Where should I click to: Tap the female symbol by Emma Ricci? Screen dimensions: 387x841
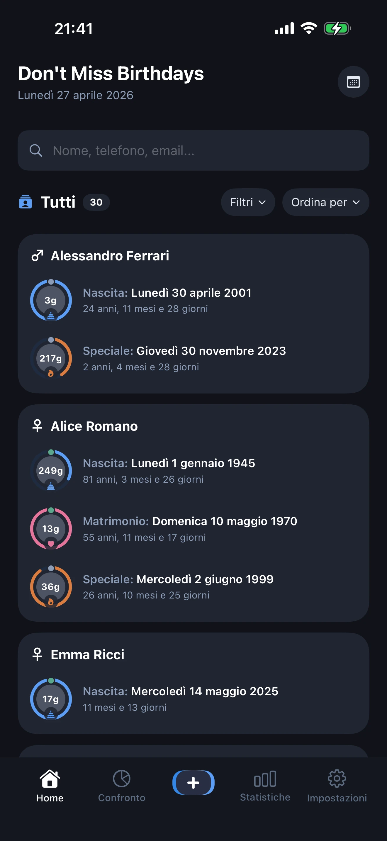[38, 655]
